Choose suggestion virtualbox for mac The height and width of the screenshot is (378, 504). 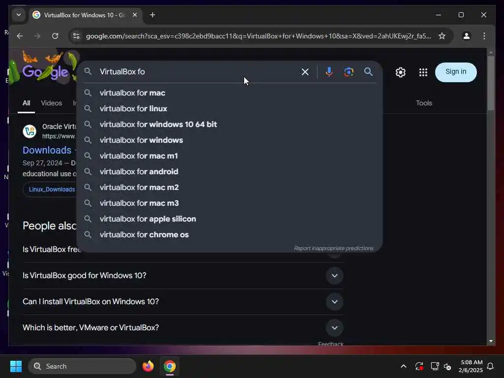[229, 93]
